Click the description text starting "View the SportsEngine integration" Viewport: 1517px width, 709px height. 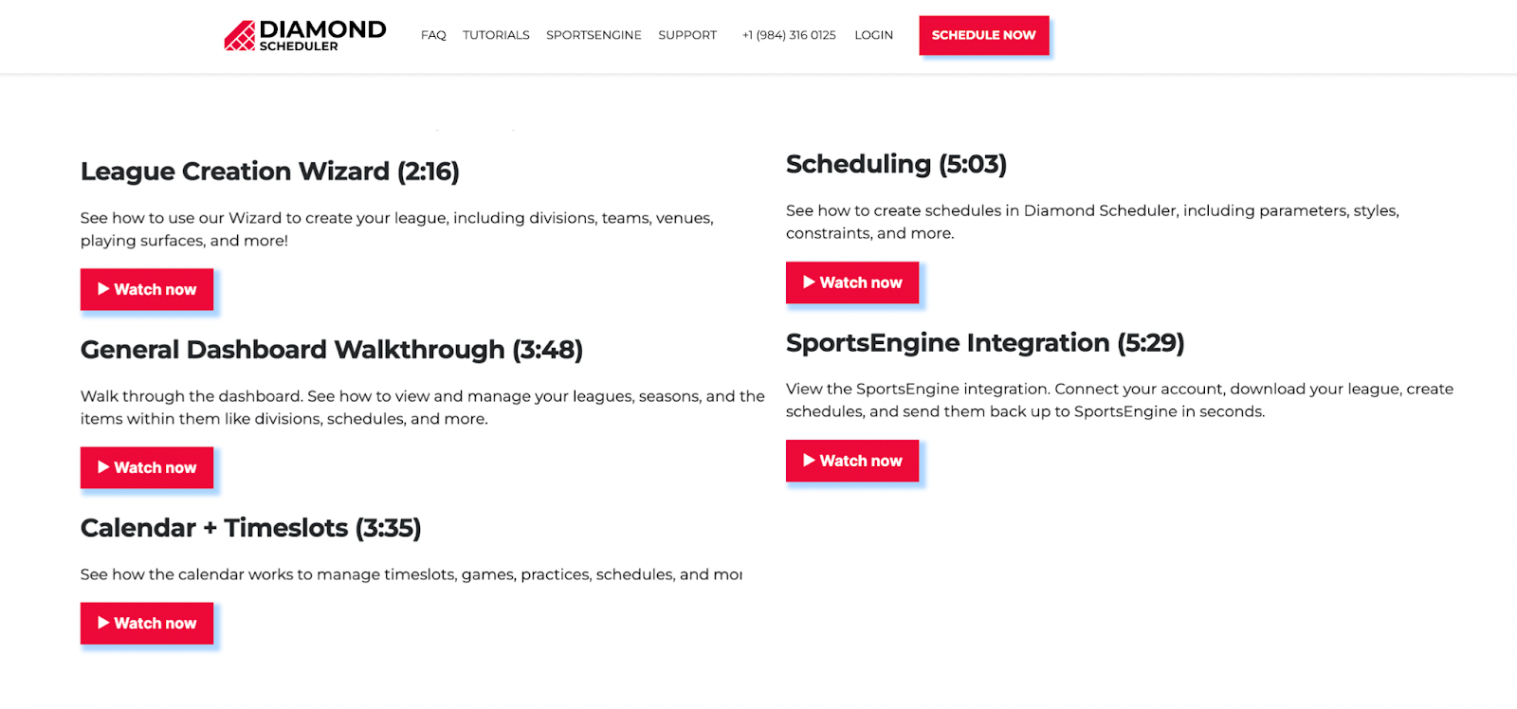coord(1119,400)
